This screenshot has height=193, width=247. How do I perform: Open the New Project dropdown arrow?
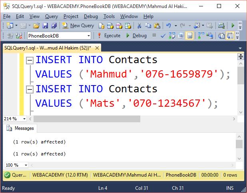(x=16, y=26)
